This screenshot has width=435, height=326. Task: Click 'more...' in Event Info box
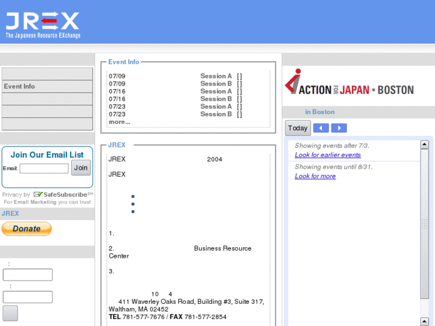coord(119,122)
